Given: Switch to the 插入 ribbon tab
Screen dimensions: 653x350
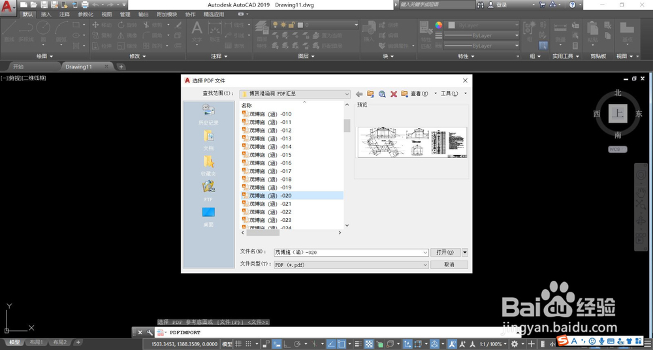Looking at the screenshot, I should pos(46,14).
